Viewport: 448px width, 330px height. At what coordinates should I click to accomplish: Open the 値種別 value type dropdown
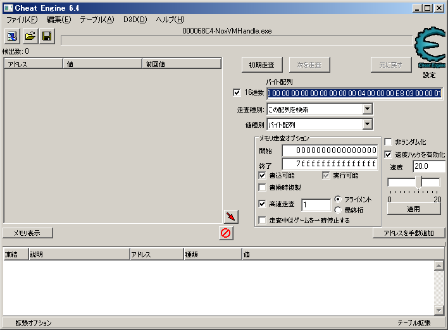368,124
